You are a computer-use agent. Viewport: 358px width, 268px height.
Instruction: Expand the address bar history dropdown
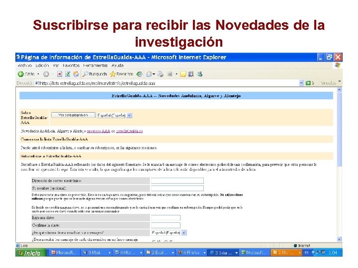301,83
